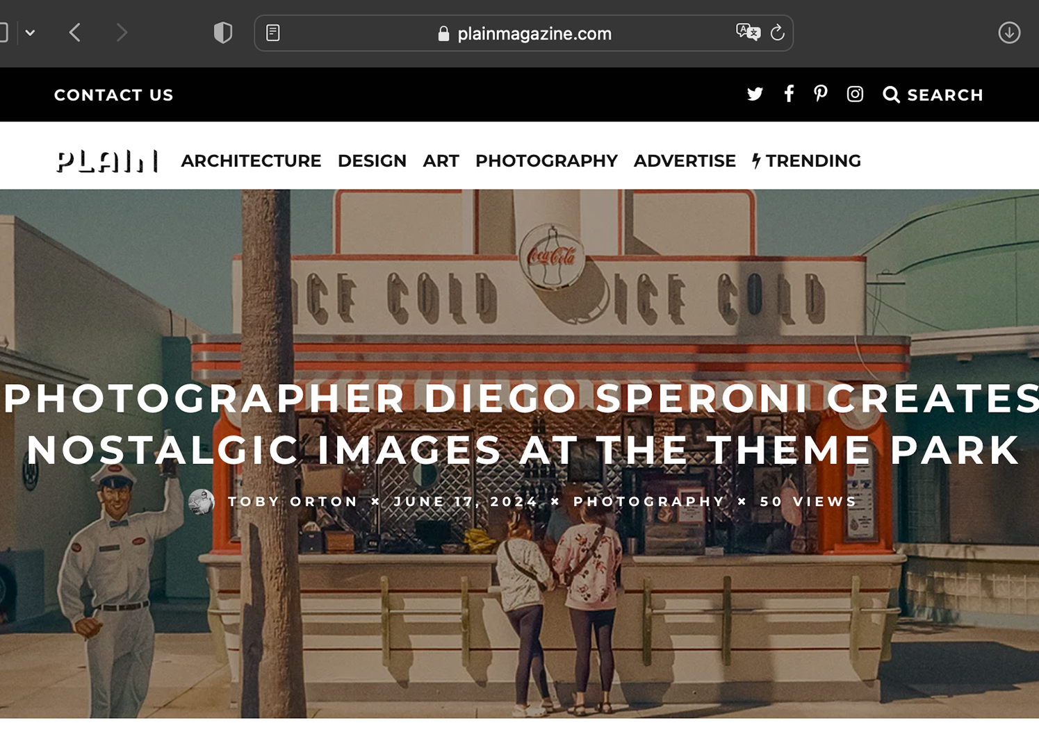Image resolution: width=1039 pixels, height=741 pixels.
Task: Click the June 17, 2024 date
Action: click(x=466, y=501)
